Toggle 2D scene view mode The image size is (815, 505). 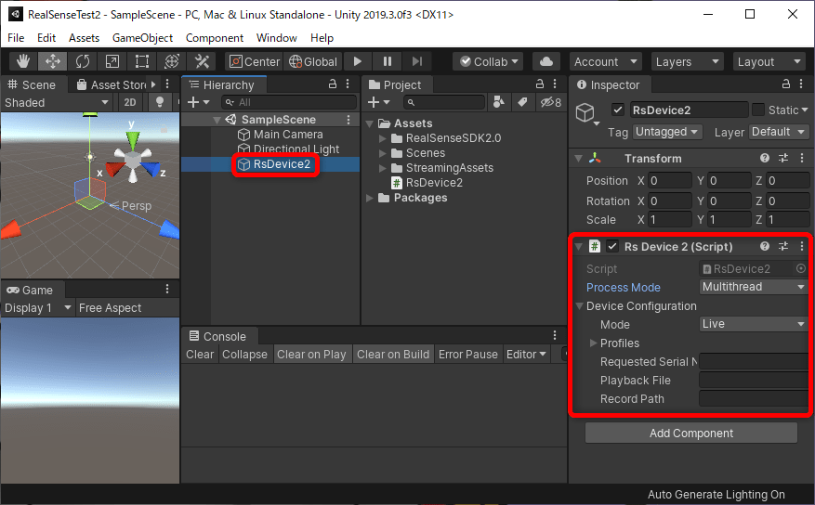click(130, 102)
